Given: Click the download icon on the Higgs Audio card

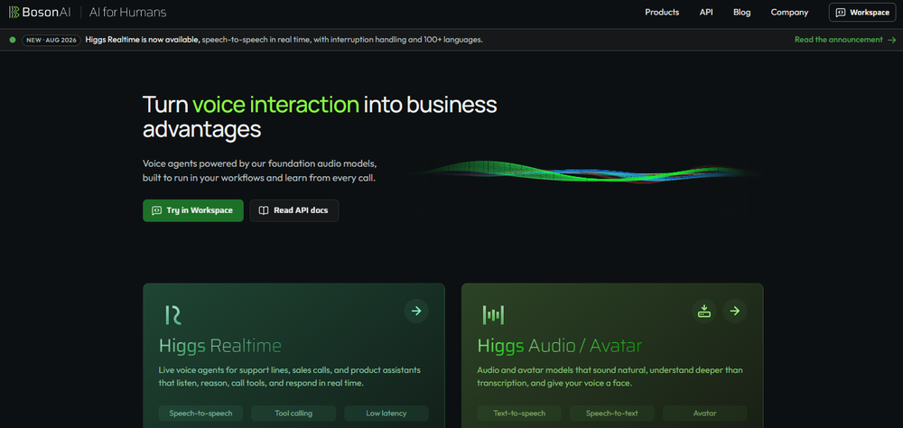Looking at the screenshot, I should [x=703, y=311].
